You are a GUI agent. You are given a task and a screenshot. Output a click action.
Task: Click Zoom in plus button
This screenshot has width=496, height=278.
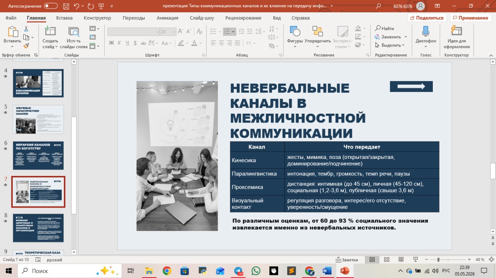coord(469,260)
